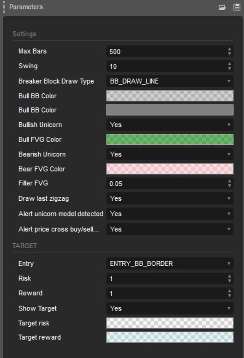
Task: Open the Alert unicorn model detected dropdown
Action: point(170,214)
